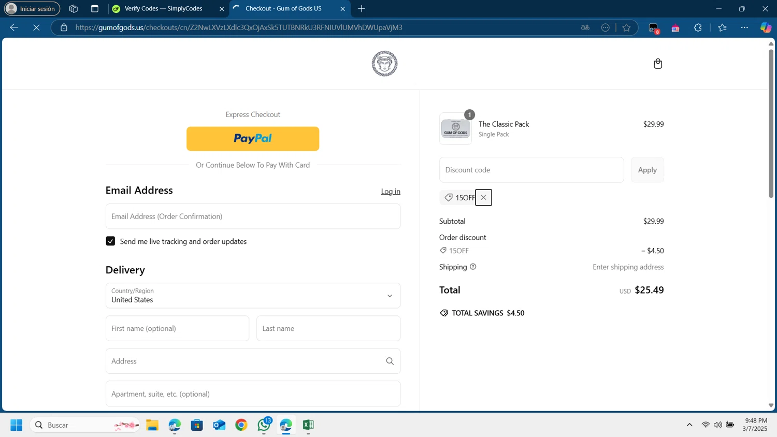
Task: Click Iniciar sesión profile button
Action: click(x=32, y=9)
